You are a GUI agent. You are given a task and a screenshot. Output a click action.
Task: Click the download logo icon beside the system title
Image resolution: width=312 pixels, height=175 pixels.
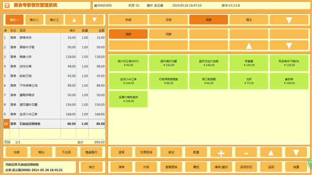click(x=7, y=5)
